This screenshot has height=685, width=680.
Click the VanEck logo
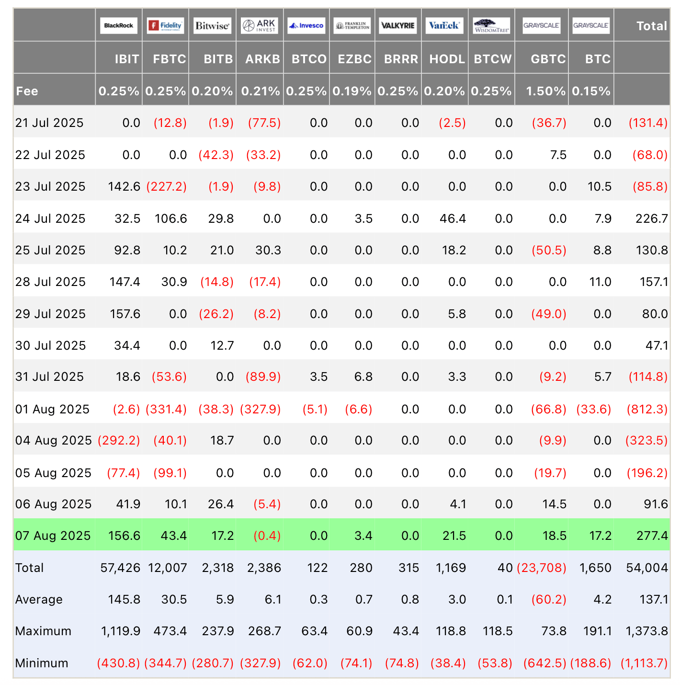[444, 25]
